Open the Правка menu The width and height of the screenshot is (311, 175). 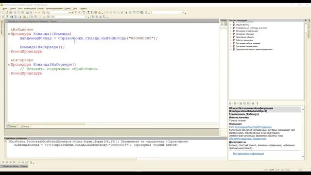[x=13, y=9]
